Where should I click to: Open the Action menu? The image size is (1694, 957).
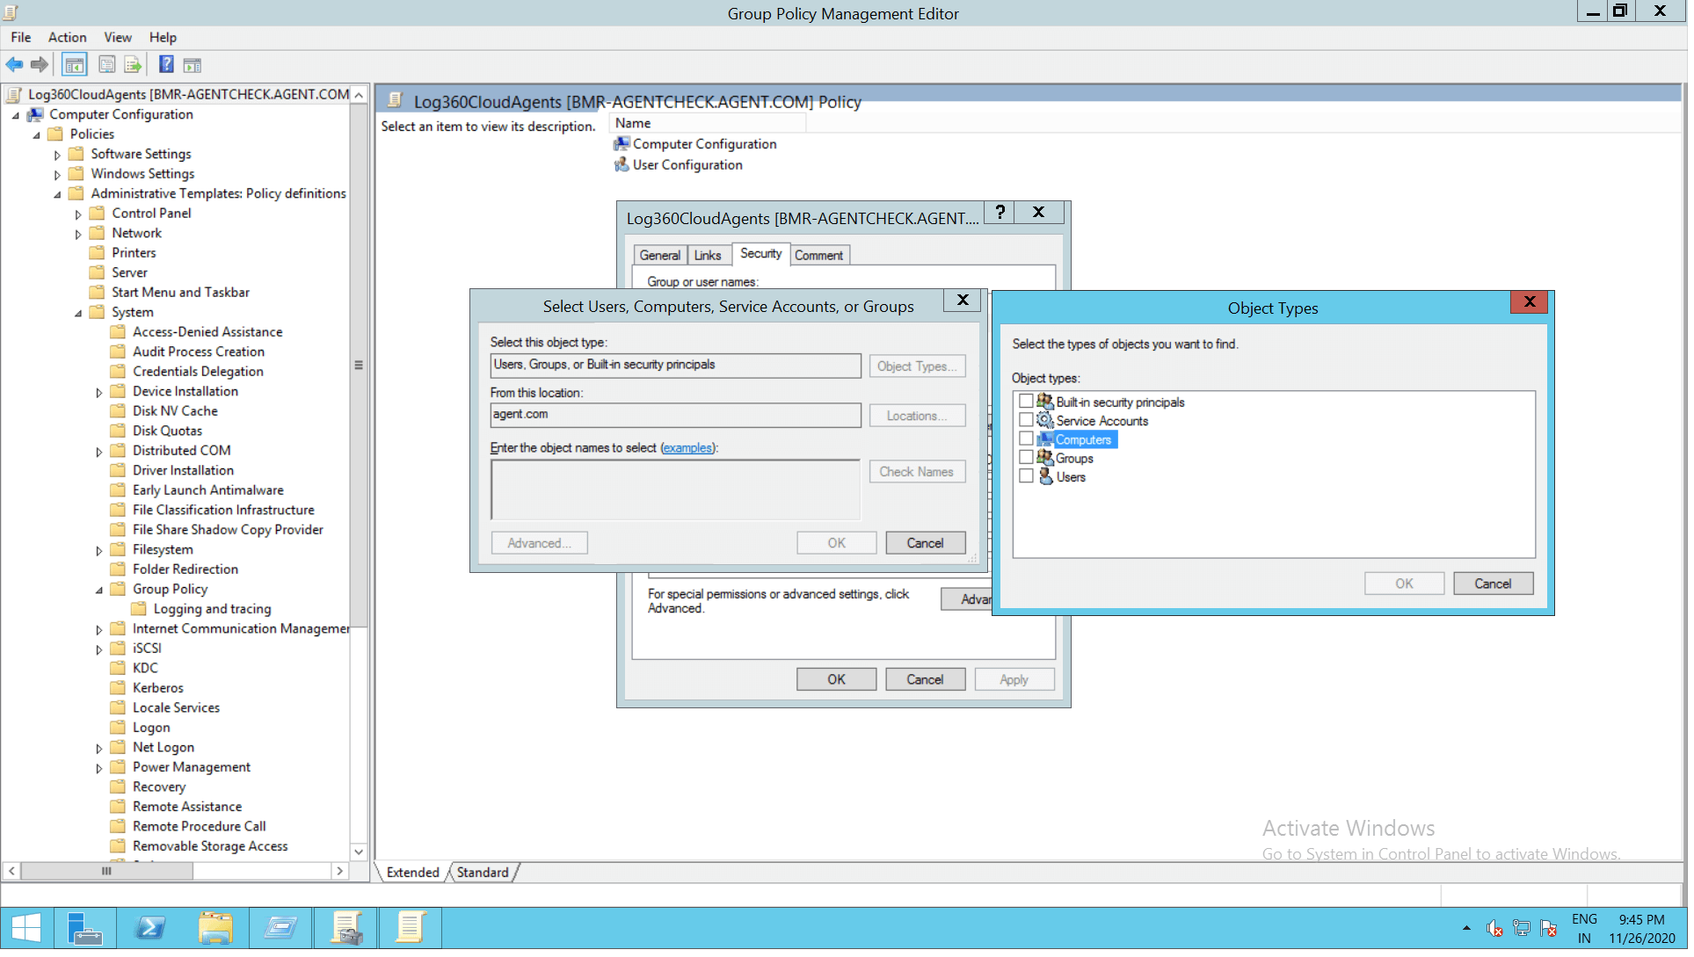[x=67, y=37]
